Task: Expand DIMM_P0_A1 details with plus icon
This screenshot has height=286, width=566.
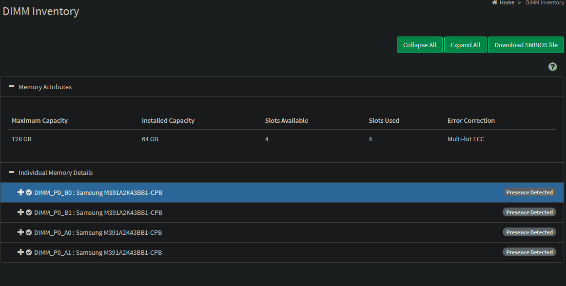Action: (x=20, y=252)
